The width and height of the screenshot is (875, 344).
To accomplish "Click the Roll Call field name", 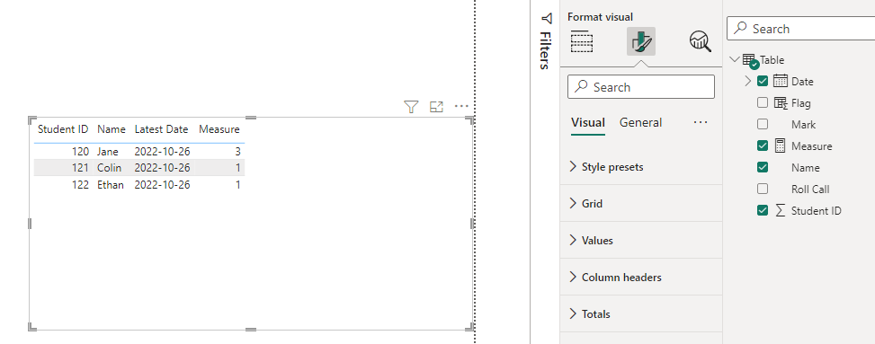I will [x=810, y=189].
